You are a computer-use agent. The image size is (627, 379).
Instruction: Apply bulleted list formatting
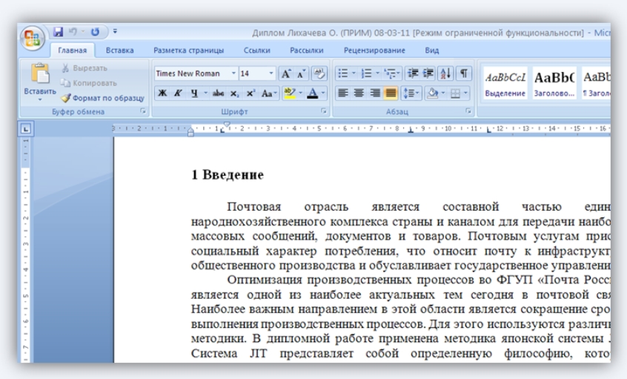pyautogui.click(x=342, y=73)
